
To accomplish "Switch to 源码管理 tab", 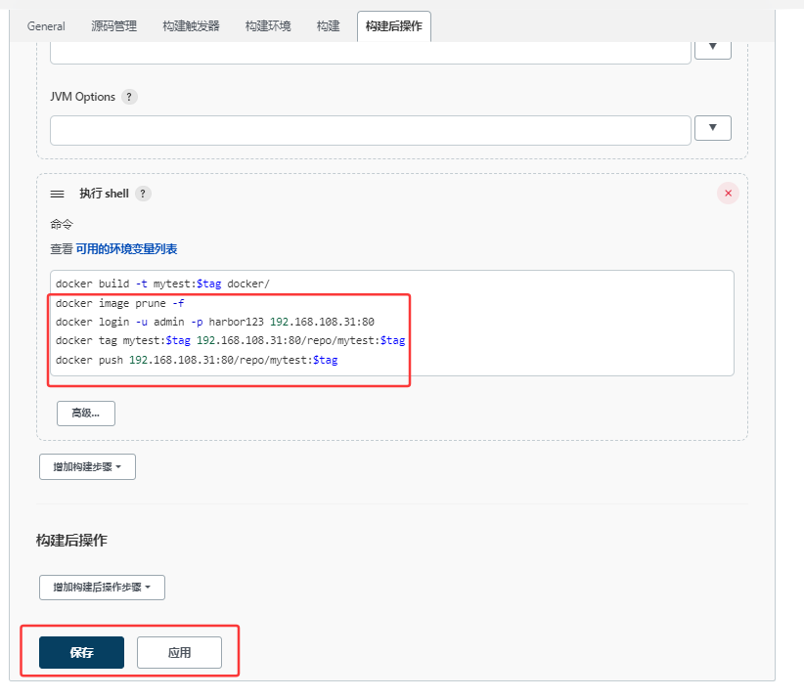I will [x=113, y=26].
